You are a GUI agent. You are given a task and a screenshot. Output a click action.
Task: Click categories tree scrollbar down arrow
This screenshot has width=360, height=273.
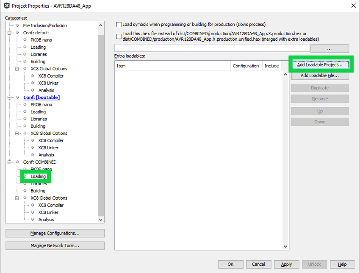(101, 220)
